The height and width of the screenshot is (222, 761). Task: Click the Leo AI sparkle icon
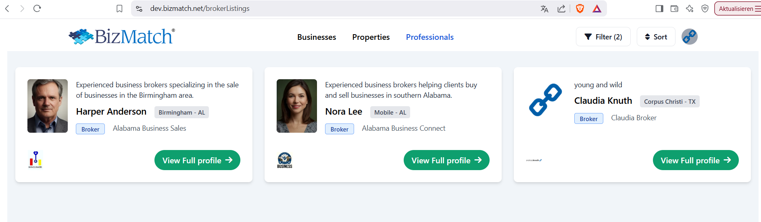690,9
